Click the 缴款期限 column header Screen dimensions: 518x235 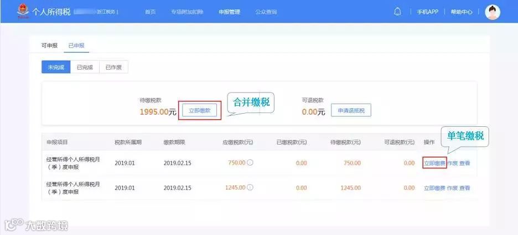(174, 142)
